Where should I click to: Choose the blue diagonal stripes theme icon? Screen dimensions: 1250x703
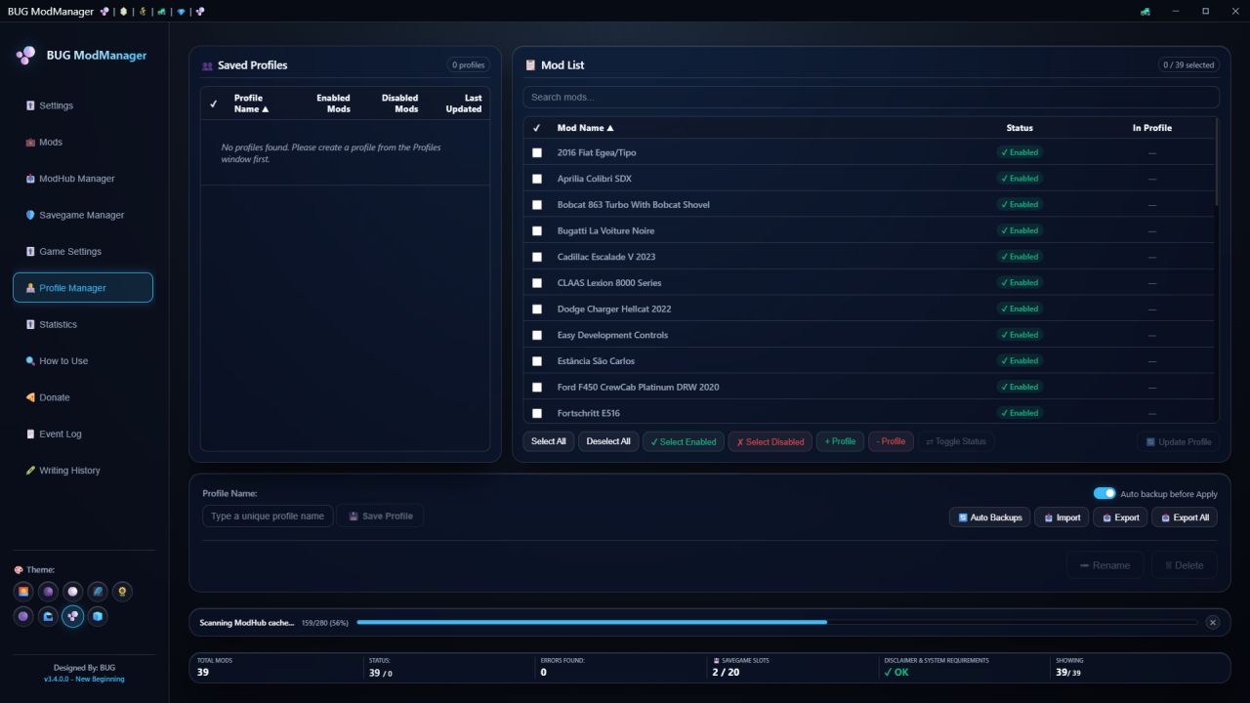tap(98, 592)
